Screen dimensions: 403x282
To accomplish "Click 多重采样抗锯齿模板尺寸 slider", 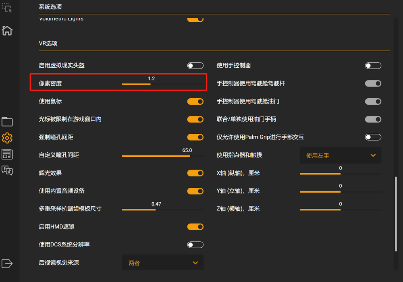I will tap(163, 209).
